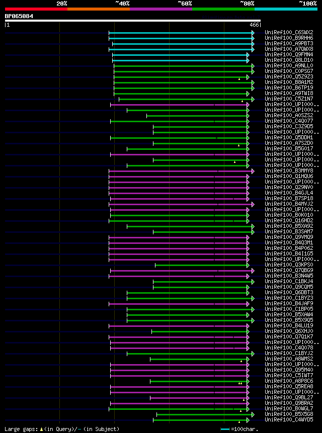Open hit UniRef100_Q8LD10

click(x=289, y=60)
